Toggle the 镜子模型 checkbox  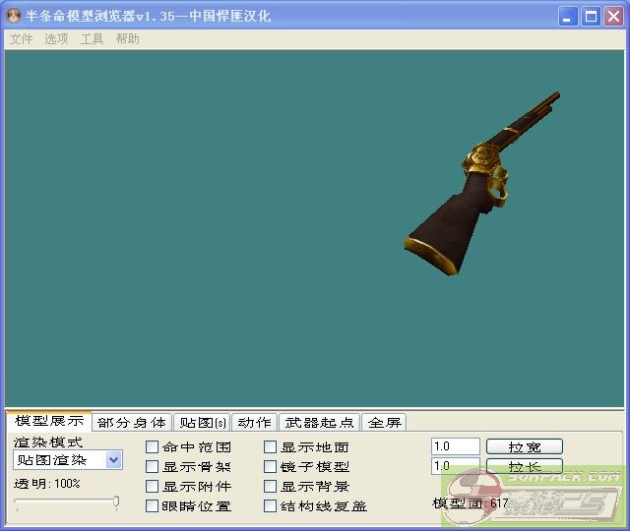271,467
